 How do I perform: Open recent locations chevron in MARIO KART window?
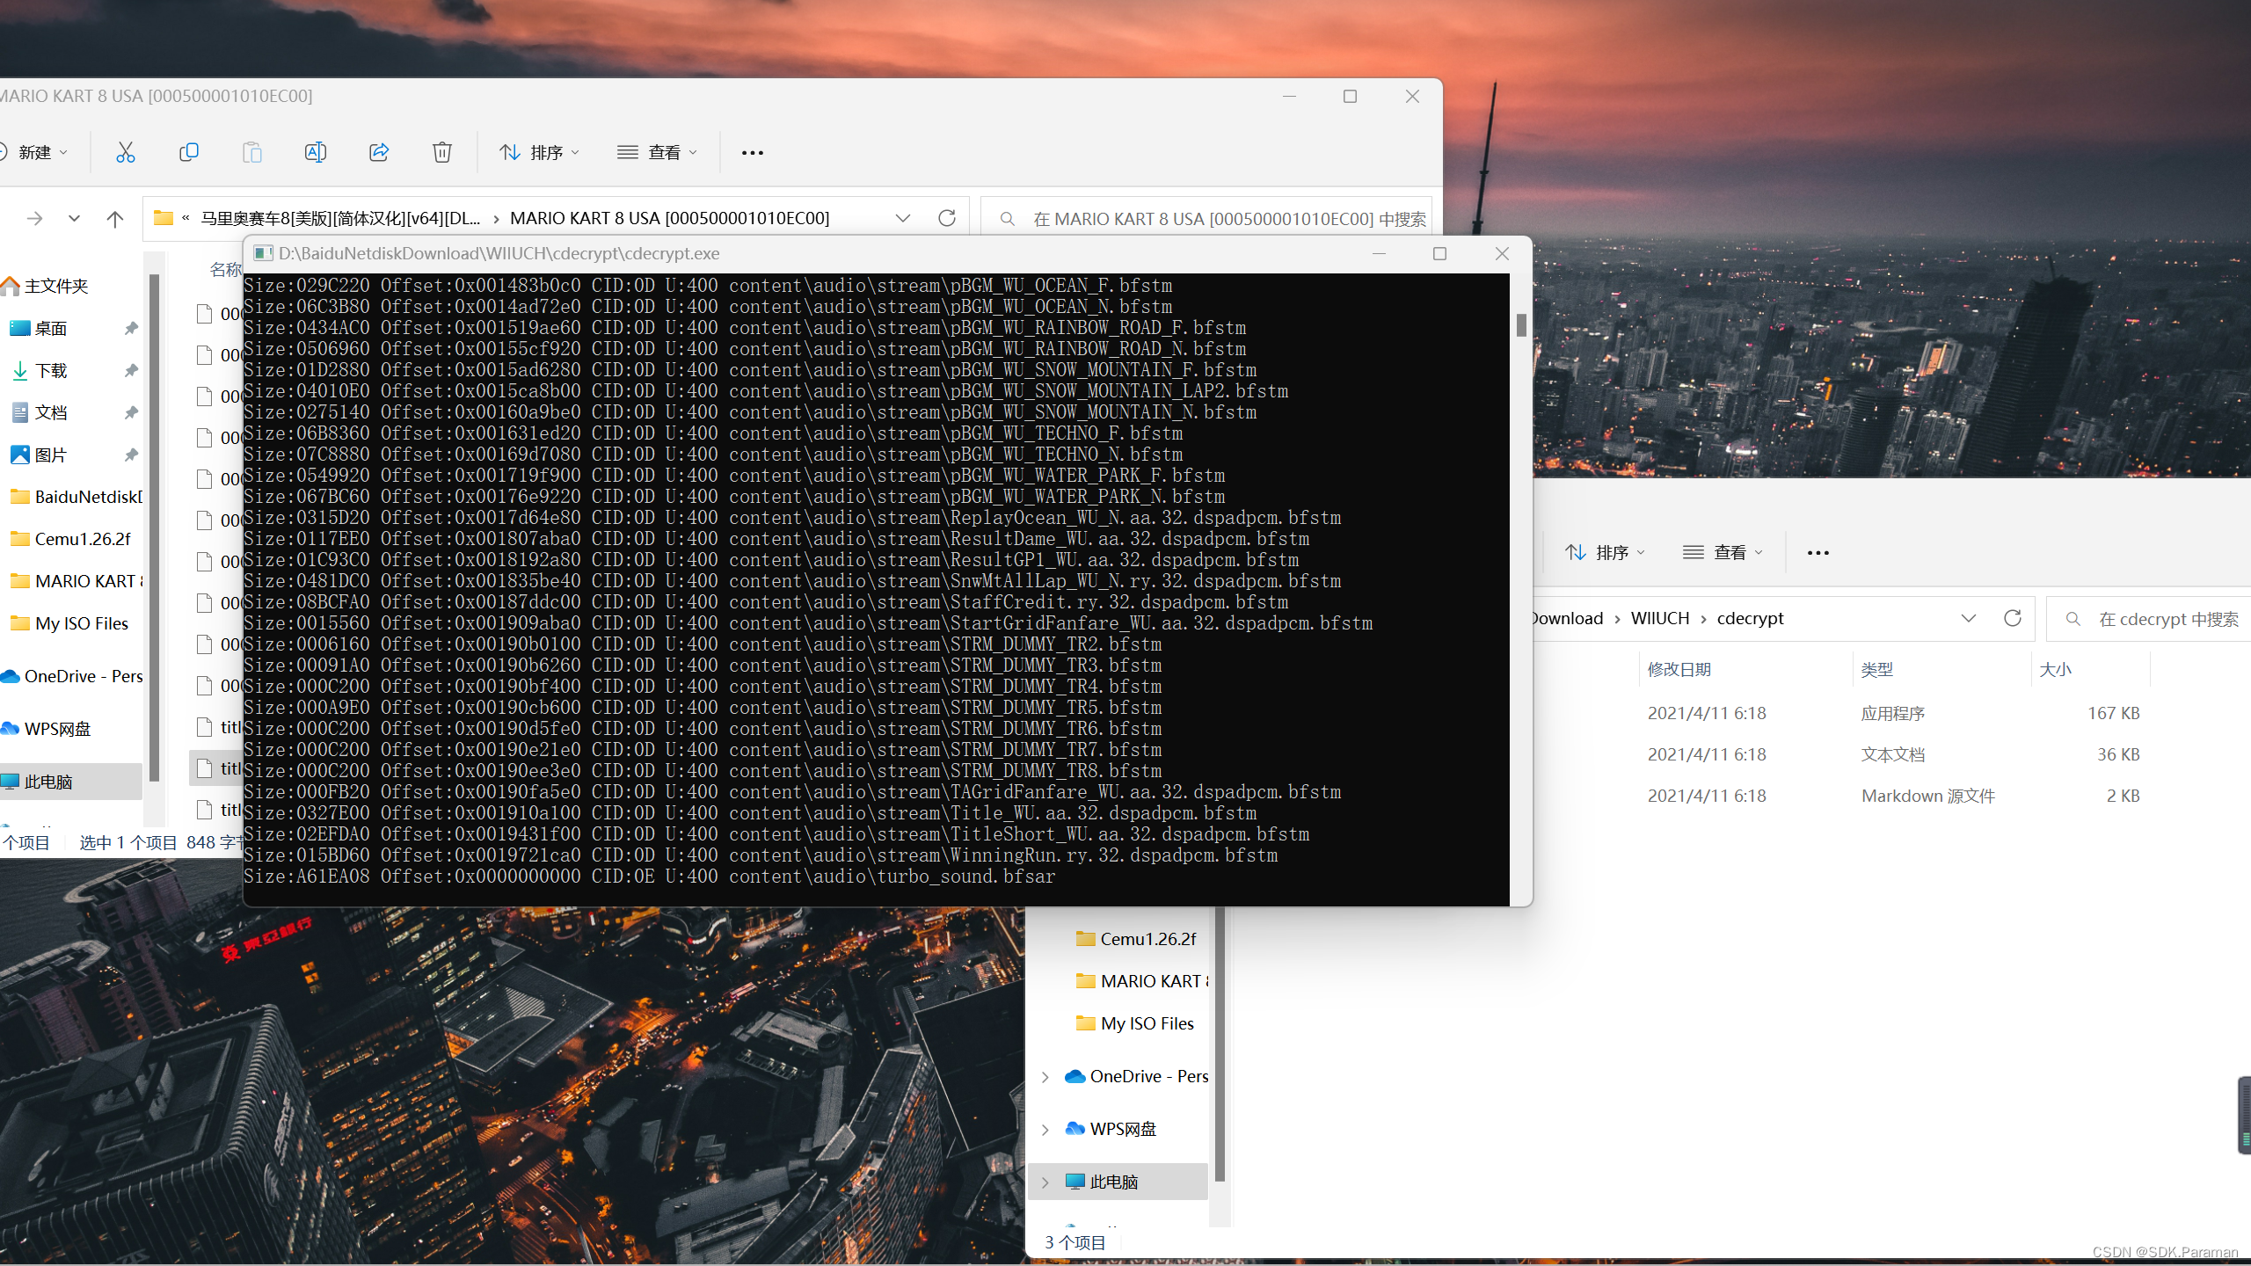[x=75, y=218]
